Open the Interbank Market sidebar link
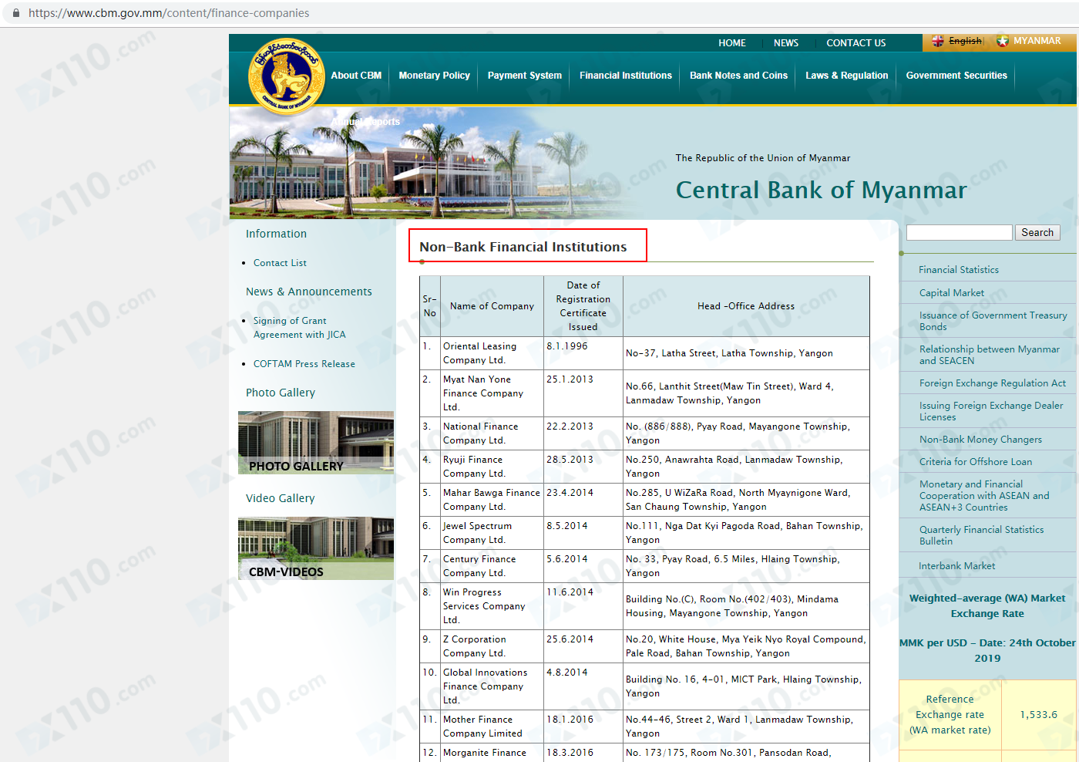 956,566
